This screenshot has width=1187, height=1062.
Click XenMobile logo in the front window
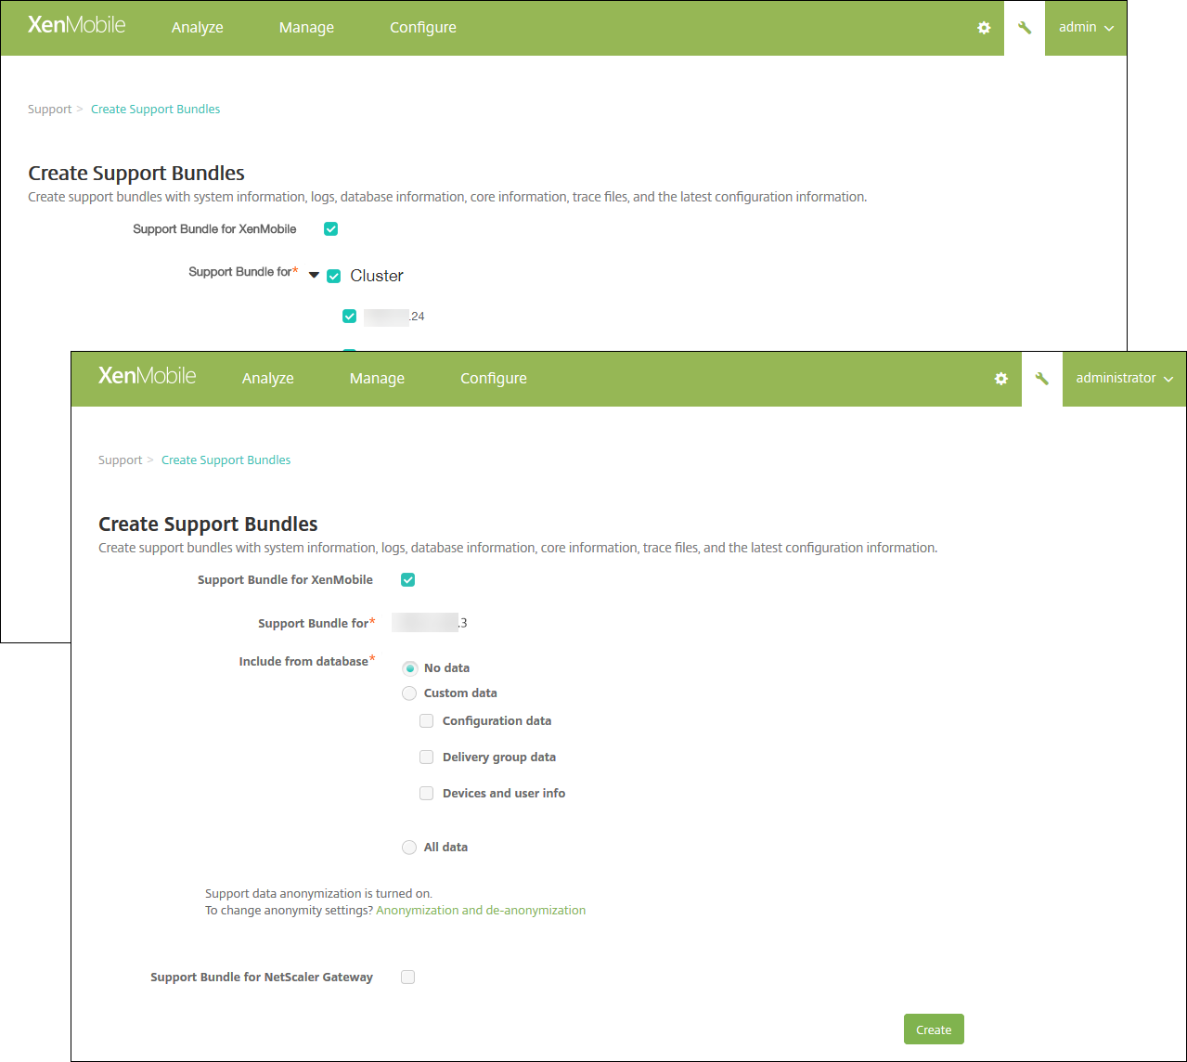pyautogui.click(x=147, y=376)
